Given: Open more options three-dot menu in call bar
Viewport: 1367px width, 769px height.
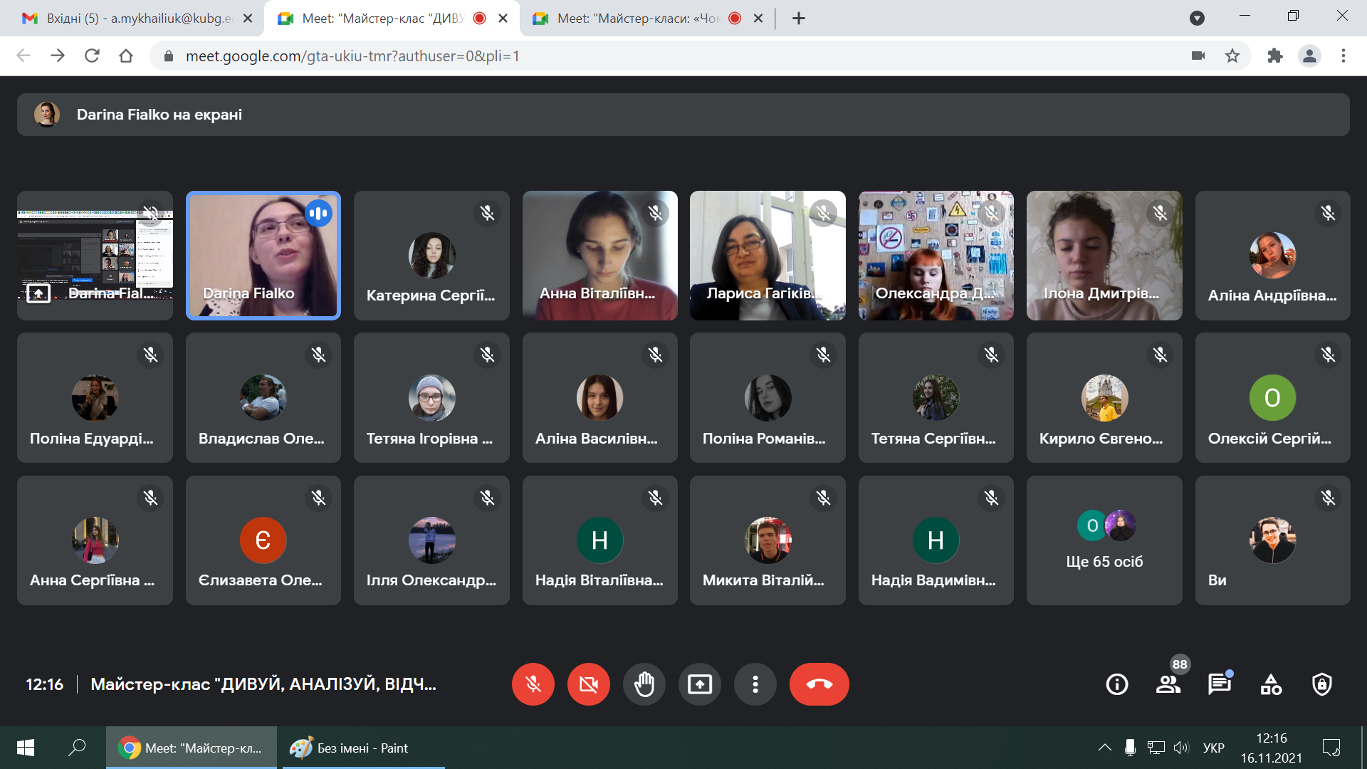Looking at the screenshot, I should coord(755,684).
